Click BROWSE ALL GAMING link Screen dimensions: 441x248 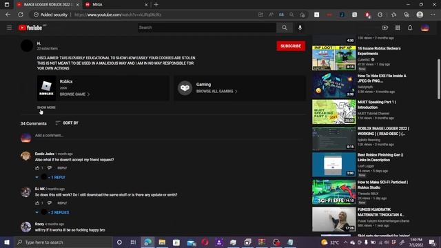217,91
